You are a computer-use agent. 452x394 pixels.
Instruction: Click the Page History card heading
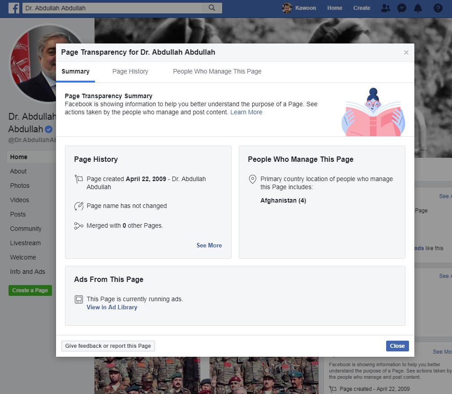(x=96, y=160)
